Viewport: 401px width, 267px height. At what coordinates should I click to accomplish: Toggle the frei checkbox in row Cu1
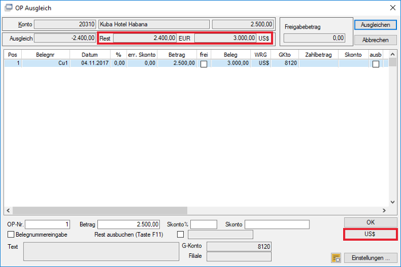tap(204, 64)
